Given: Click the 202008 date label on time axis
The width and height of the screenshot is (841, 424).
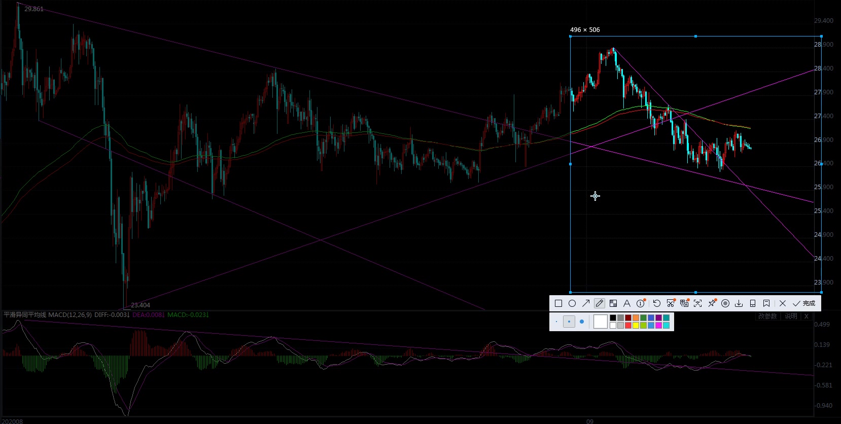Looking at the screenshot, I should pyautogui.click(x=12, y=421).
